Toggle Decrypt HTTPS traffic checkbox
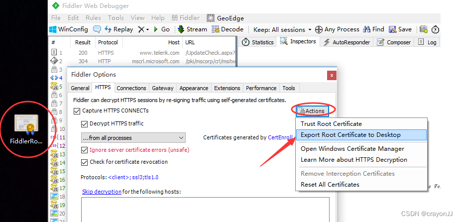Image resolution: width=460 pixels, height=222 pixels. pyautogui.click(x=84, y=124)
